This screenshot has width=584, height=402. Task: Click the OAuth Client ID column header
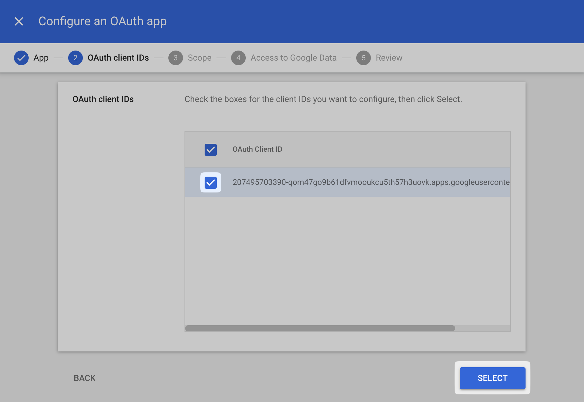[257, 149]
